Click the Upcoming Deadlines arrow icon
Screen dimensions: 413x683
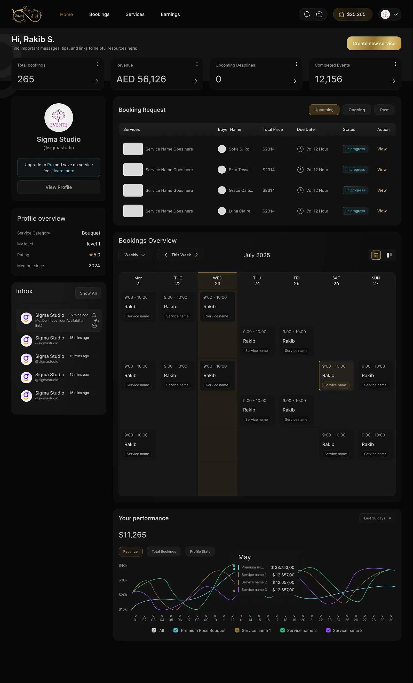(294, 81)
